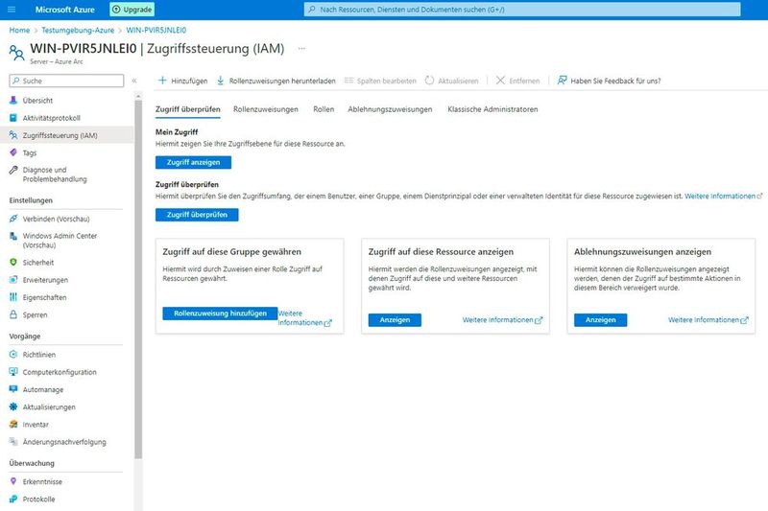Open Weitere Informationen in Ressource anzeigen card
The width and height of the screenshot is (768, 511).
pos(502,320)
